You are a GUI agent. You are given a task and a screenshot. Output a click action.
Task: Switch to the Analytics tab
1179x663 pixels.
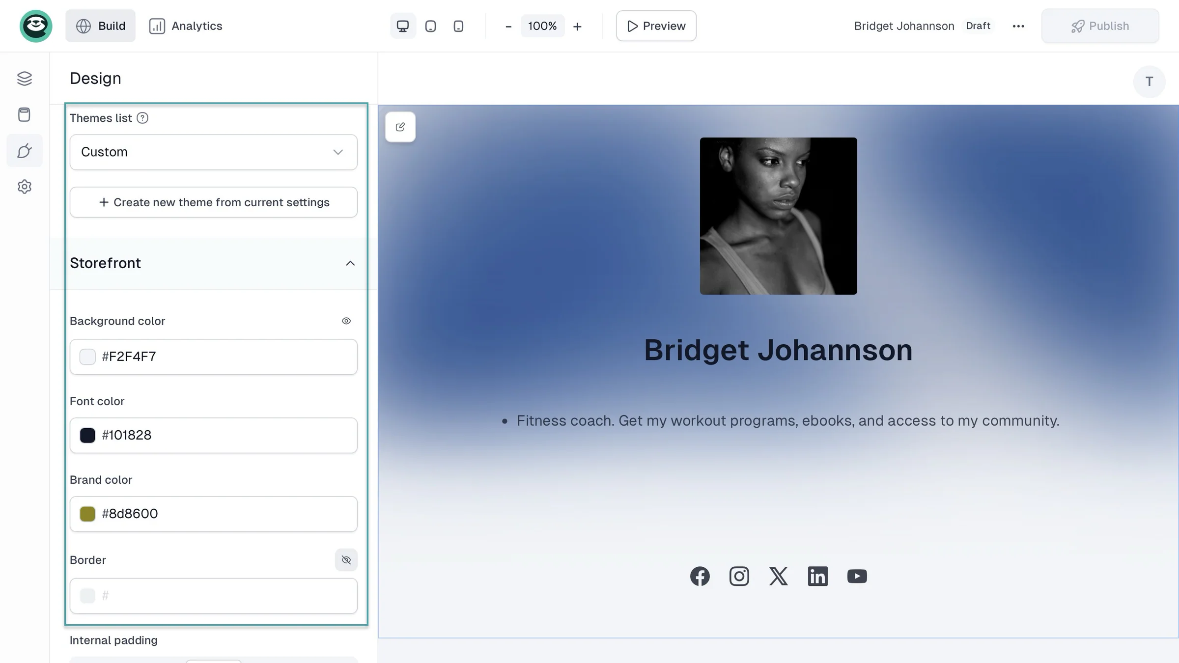tap(185, 26)
